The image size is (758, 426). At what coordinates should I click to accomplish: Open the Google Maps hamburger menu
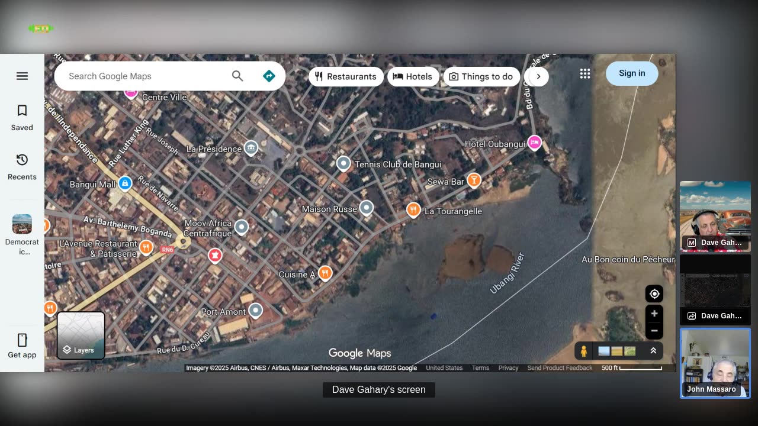point(22,76)
